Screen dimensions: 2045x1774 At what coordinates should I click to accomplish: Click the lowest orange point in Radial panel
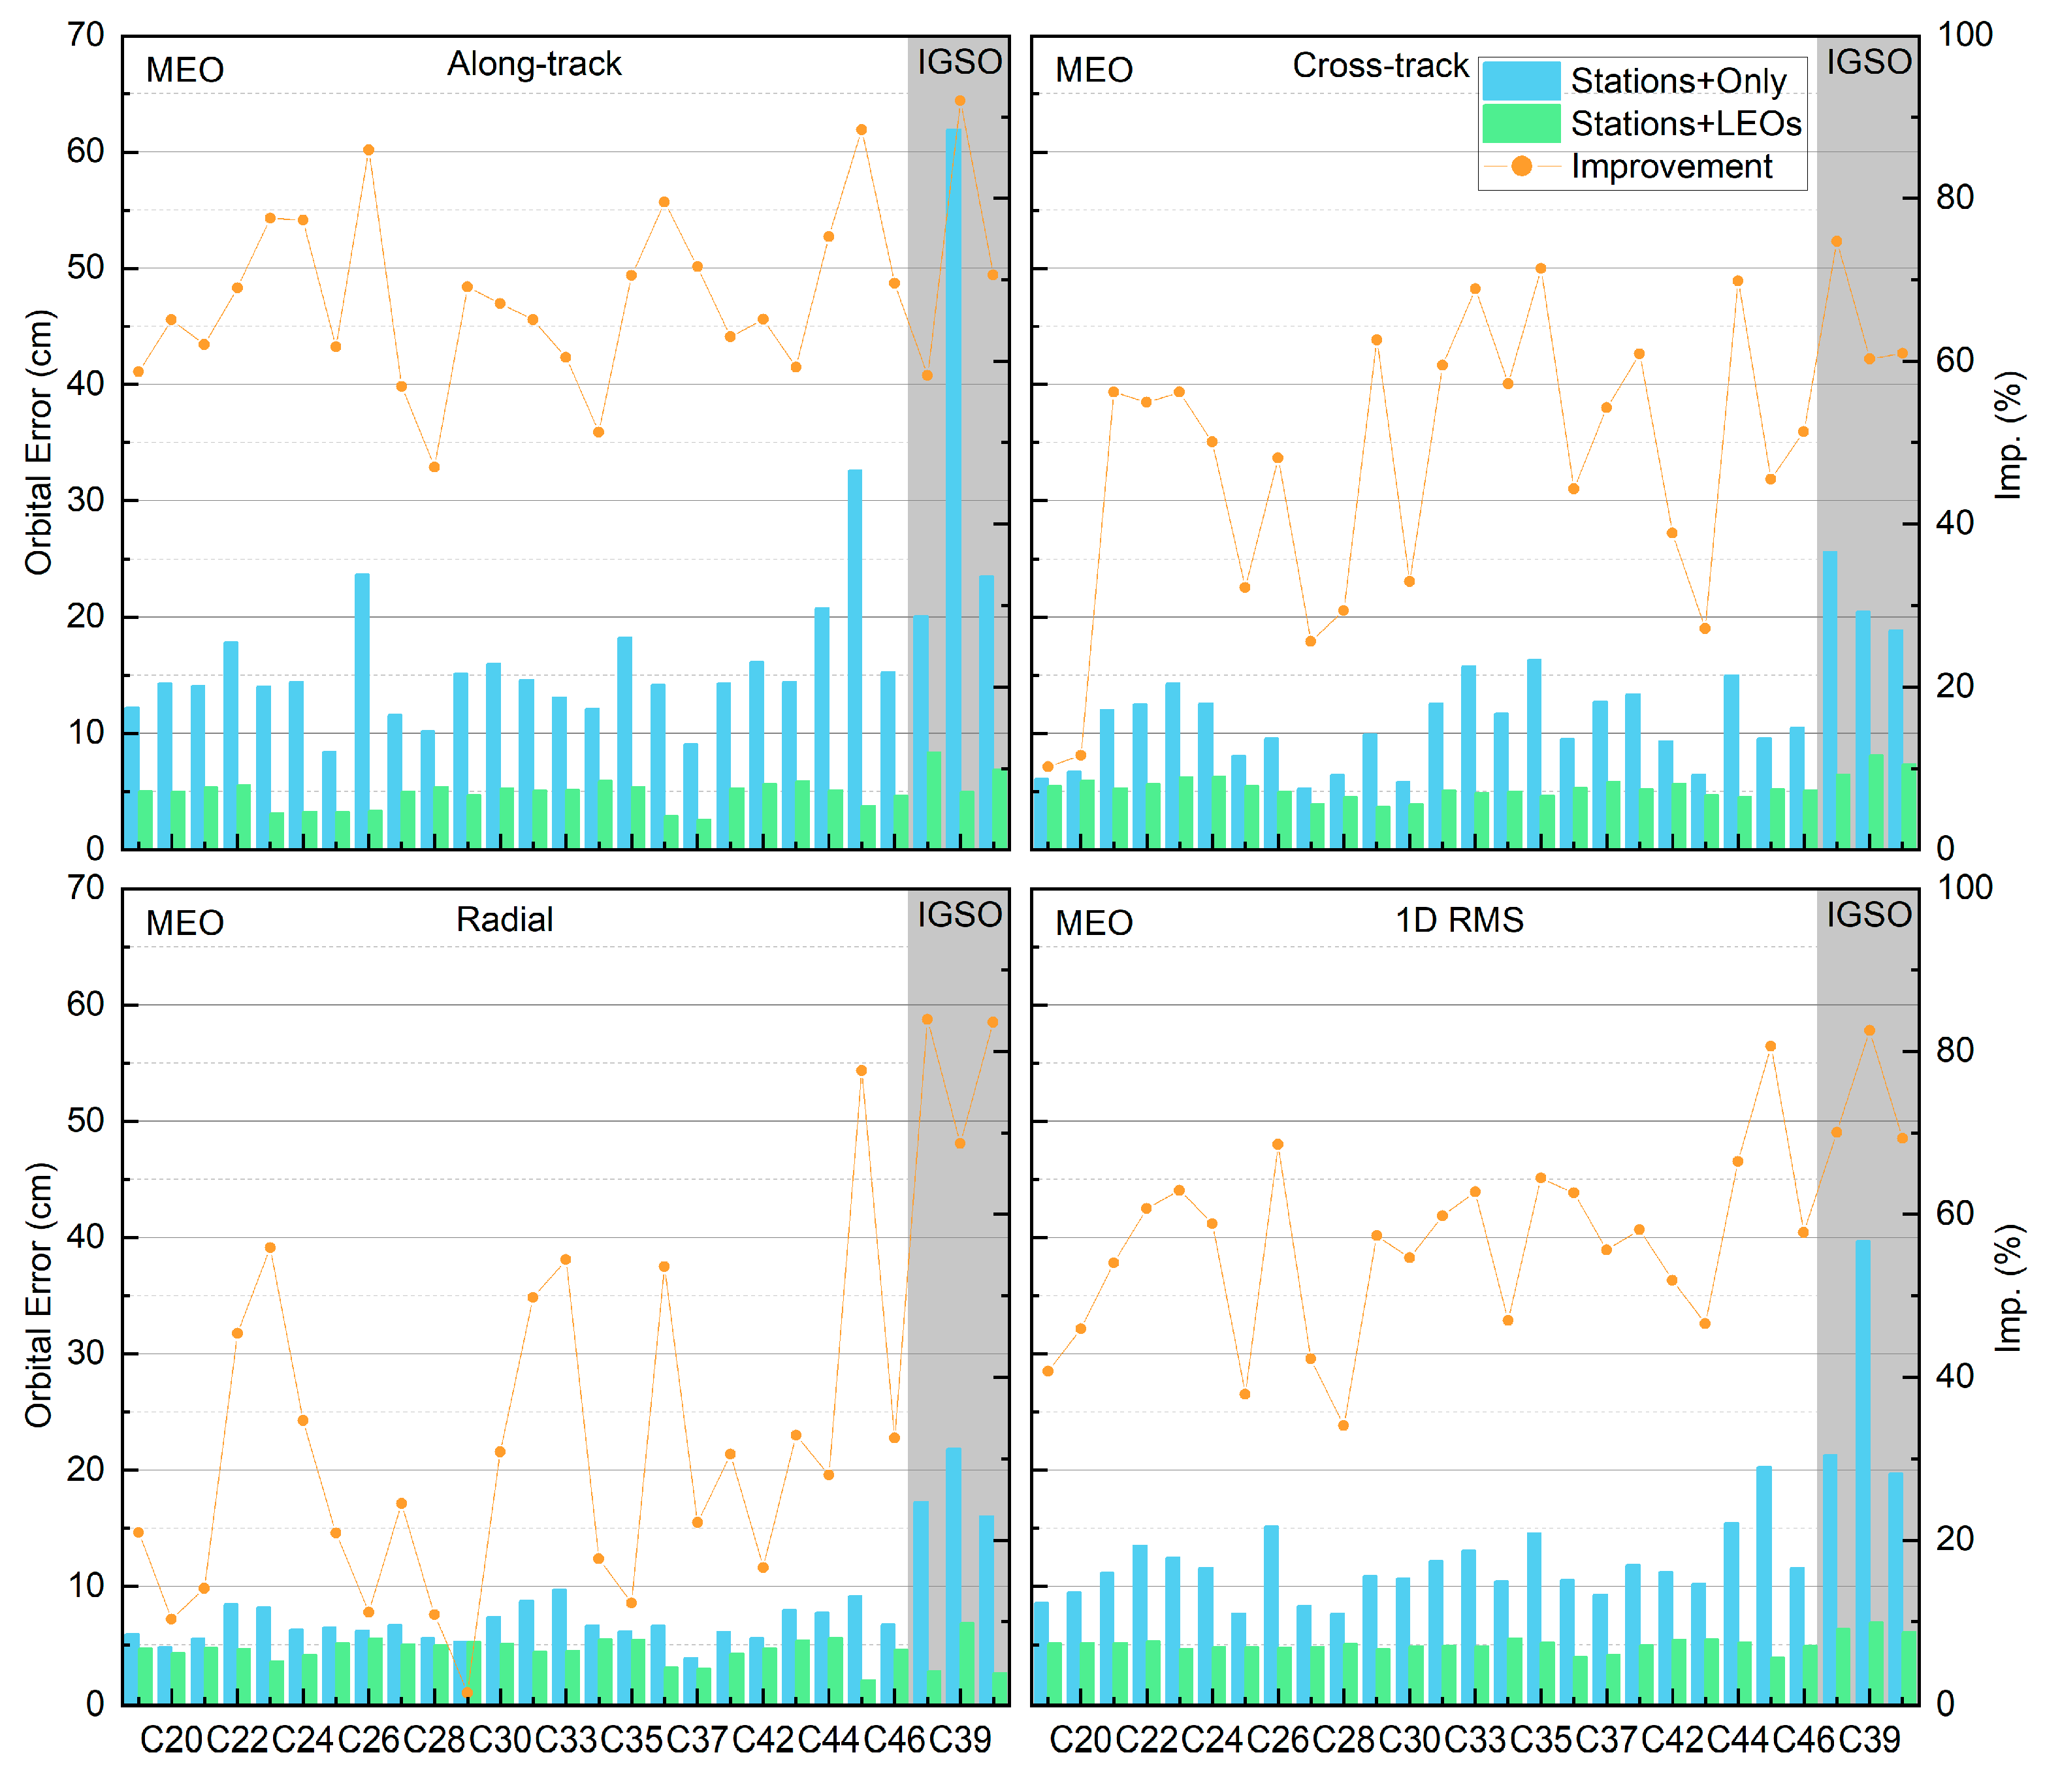pos(466,1692)
